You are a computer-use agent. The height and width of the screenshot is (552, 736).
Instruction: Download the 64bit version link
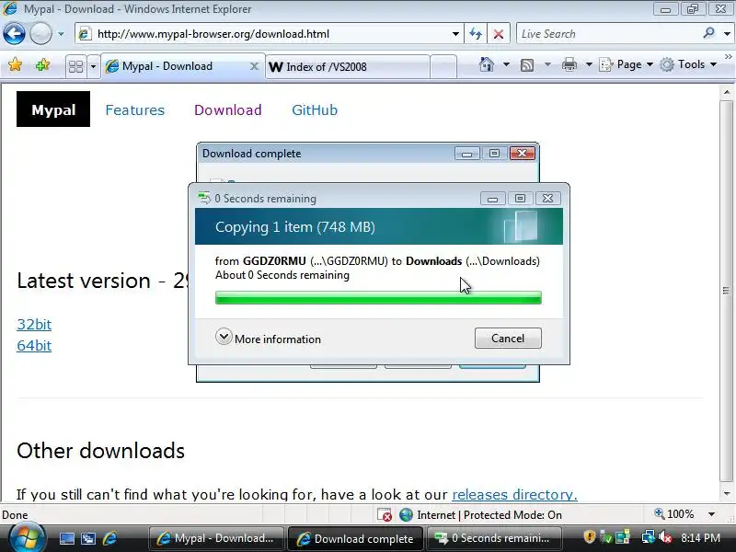pos(34,346)
